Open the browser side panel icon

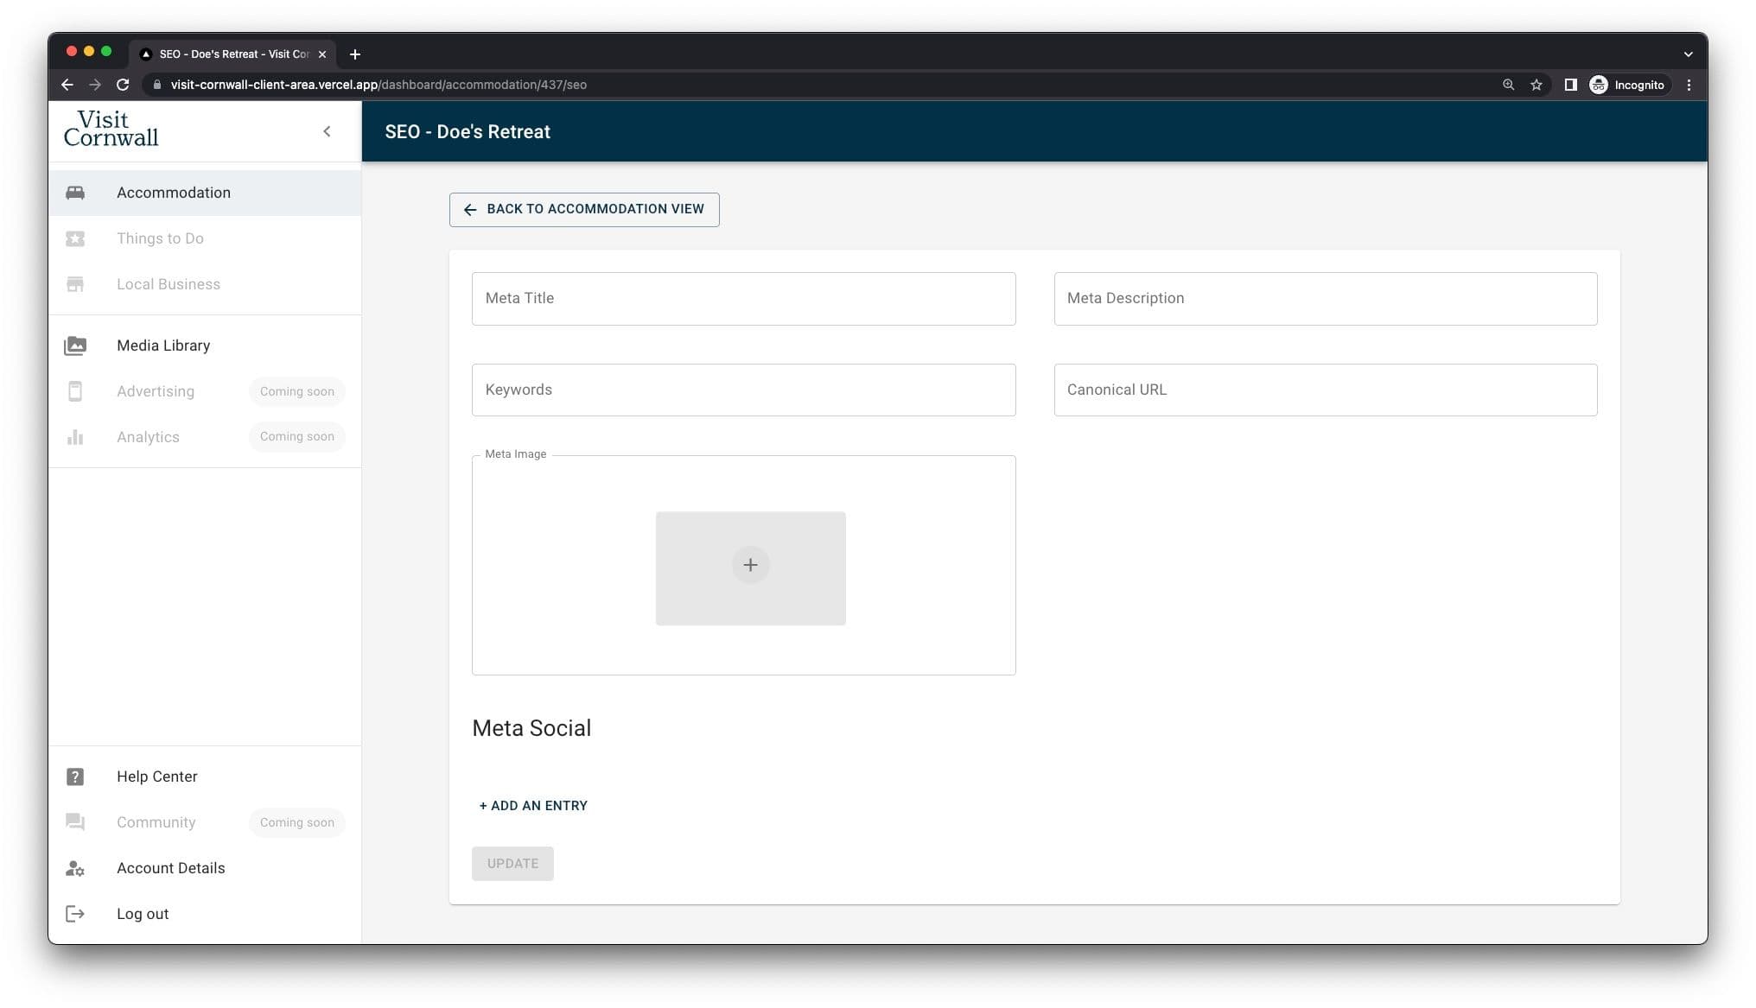(1570, 85)
